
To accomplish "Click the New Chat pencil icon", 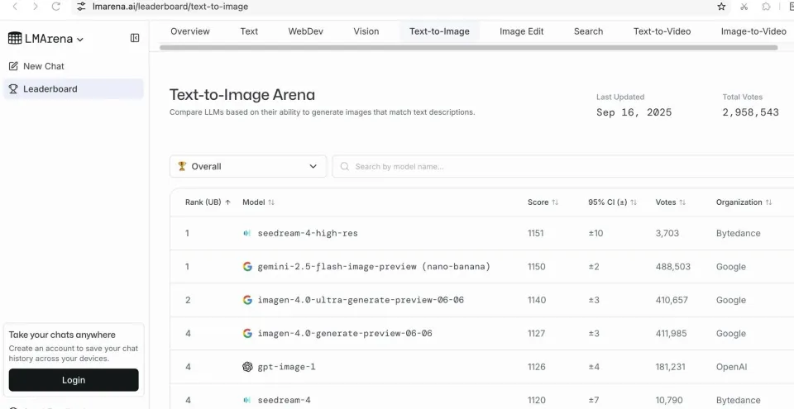I will pyautogui.click(x=13, y=66).
